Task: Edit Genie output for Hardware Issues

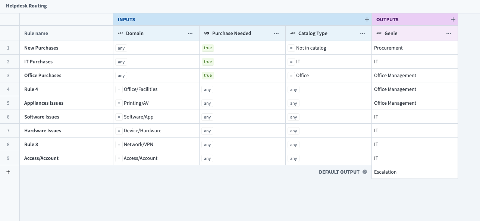Action: click(415, 131)
